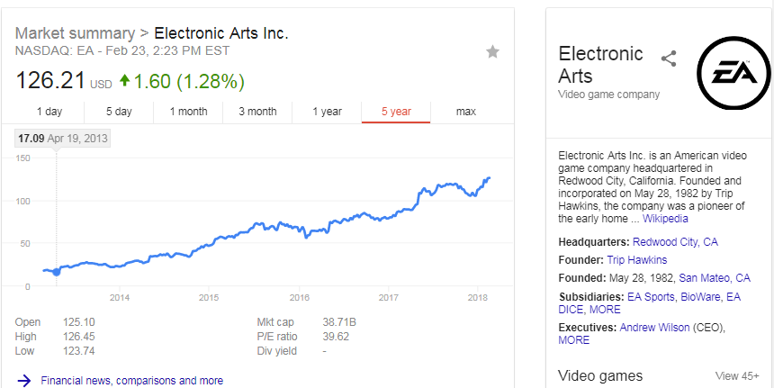Expand MORE under Subsidiaries
Image resolution: width=774 pixels, height=388 pixels.
(605, 309)
